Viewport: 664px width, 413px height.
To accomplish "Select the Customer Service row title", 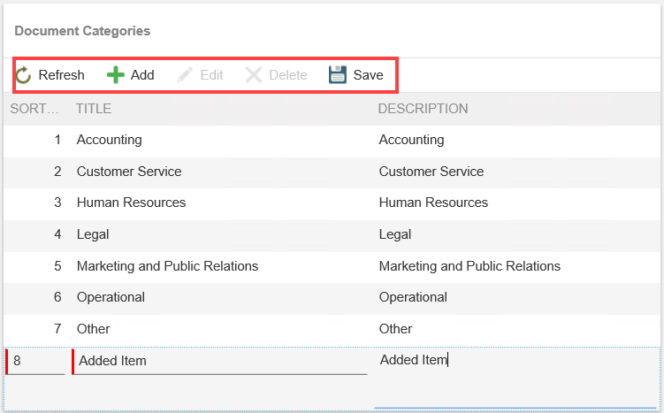I will pyautogui.click(x=129, y=172).
